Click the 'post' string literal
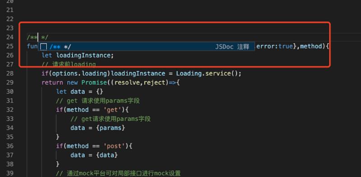 [114, 146]
